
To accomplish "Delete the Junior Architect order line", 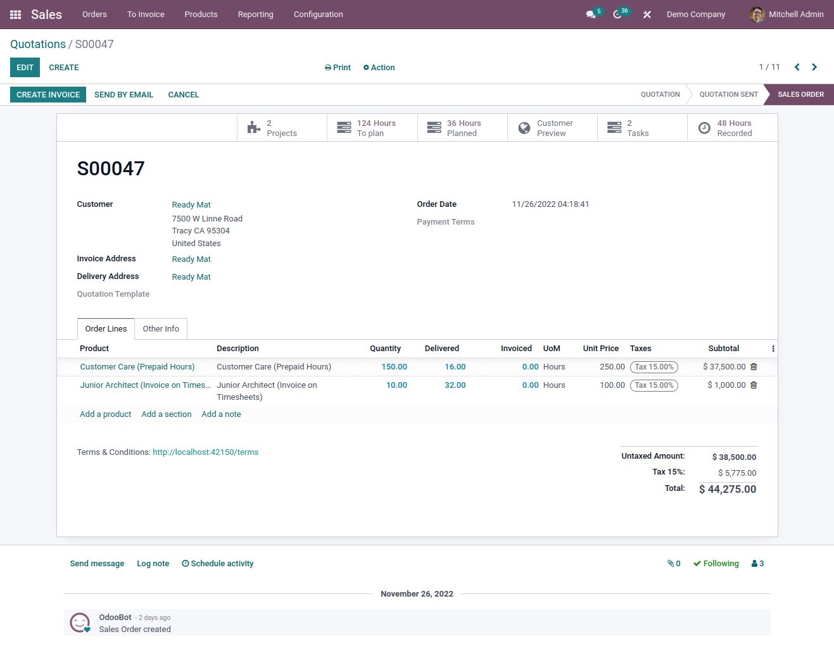I will point(754,385).
